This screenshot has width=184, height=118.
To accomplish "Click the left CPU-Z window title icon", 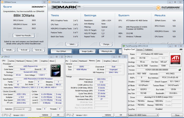I will pyautogui.click(x=2, y=57).
